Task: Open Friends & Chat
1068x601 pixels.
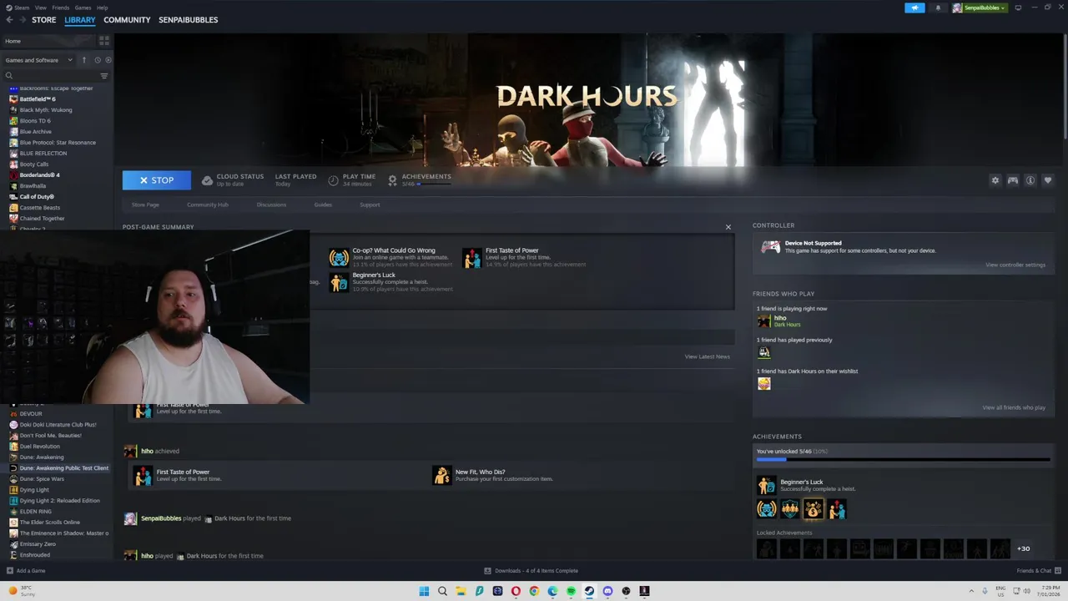Action: click(1038, 571)
